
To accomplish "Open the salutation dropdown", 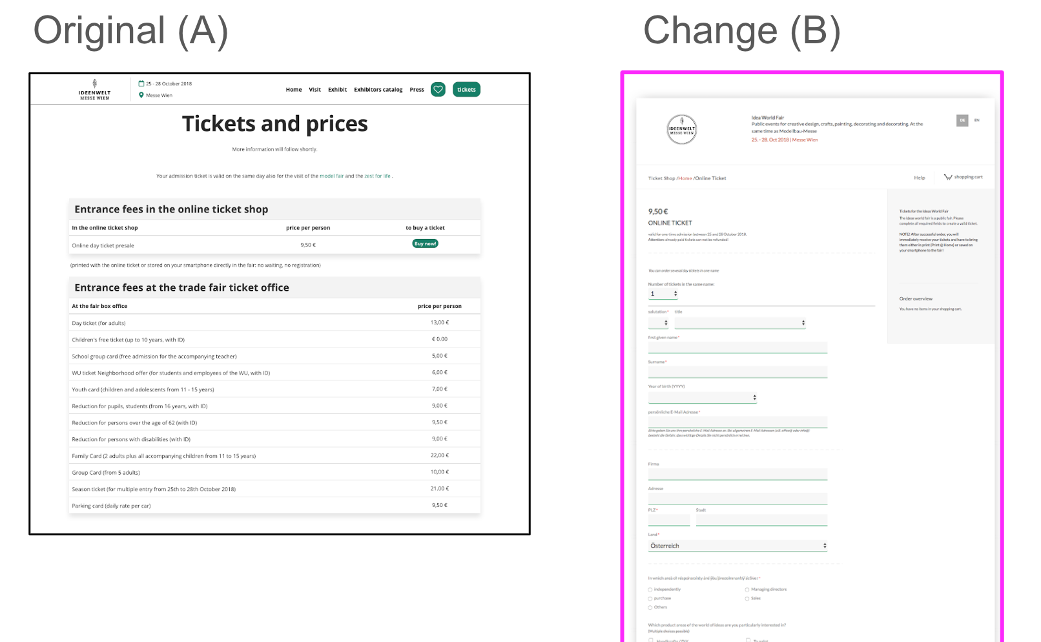I will 659,323.
